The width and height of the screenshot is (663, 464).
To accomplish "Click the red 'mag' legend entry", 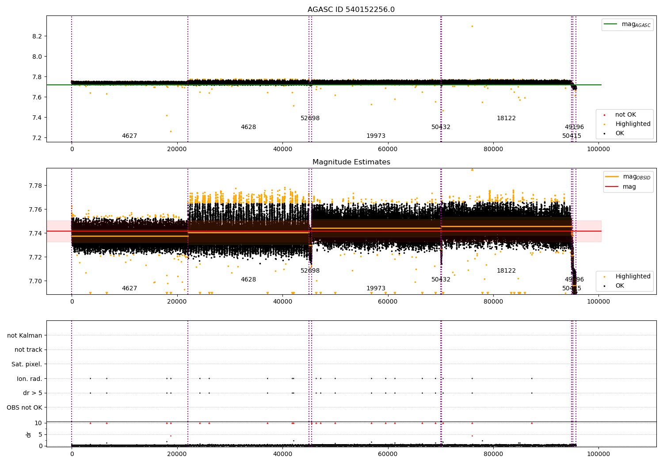I will click(621, 186).
